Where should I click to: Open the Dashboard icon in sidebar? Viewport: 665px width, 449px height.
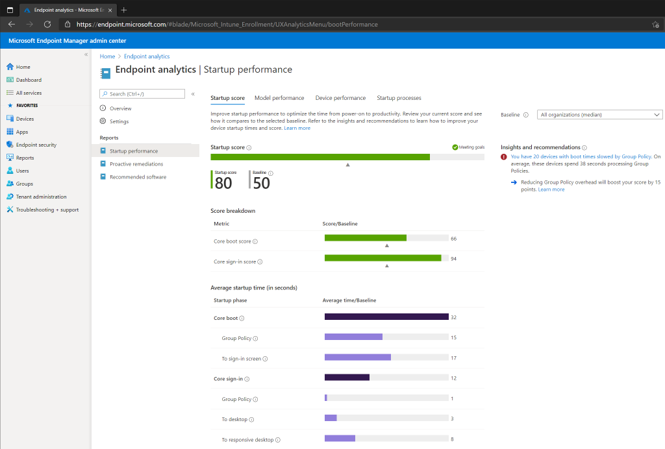coord(10,80)
